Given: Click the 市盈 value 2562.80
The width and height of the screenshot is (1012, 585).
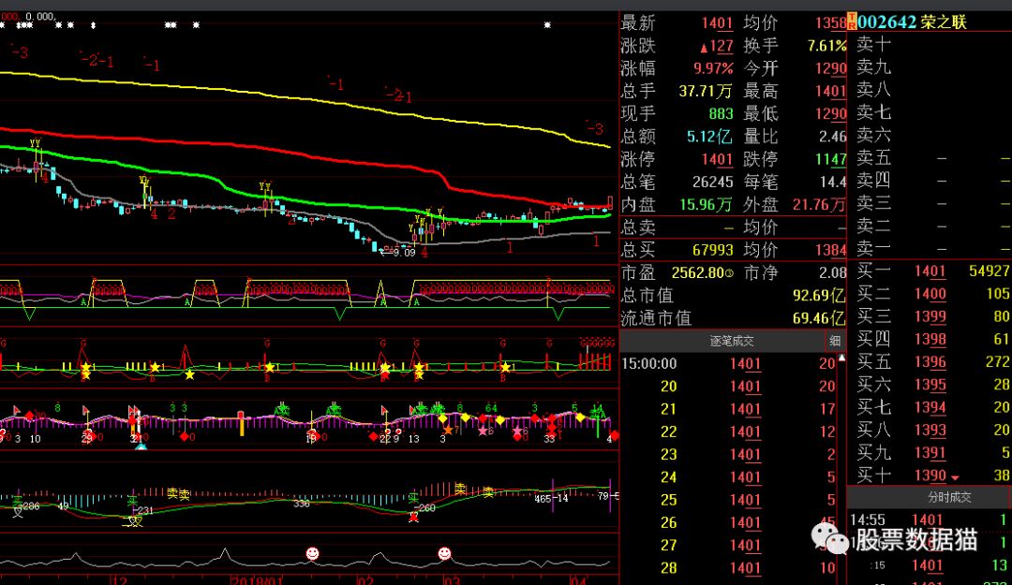Looking at the screenshot, I should point(698,272).
